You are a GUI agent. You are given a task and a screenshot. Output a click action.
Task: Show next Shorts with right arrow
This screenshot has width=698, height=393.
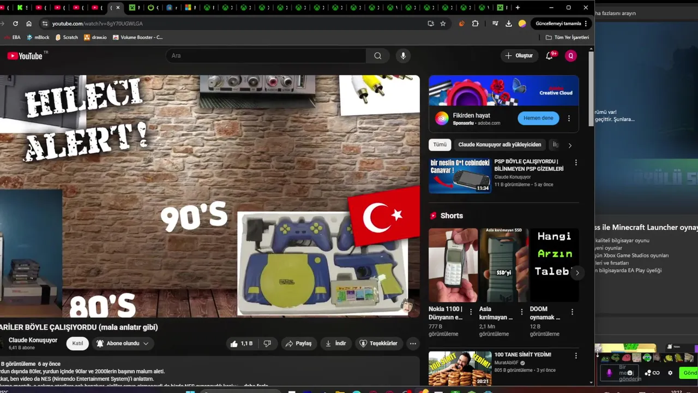click(577, 272)
